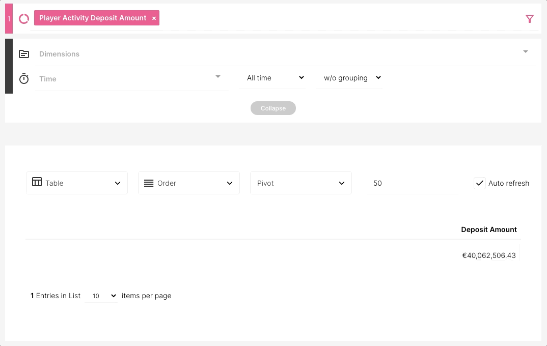
Task: Toggle the Auto refresh checkbox
Action: point(480,183)
